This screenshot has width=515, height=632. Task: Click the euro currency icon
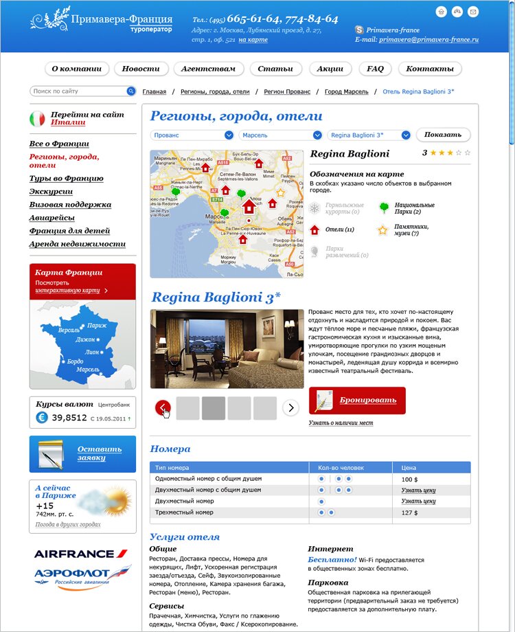click(x=42, y=418)
